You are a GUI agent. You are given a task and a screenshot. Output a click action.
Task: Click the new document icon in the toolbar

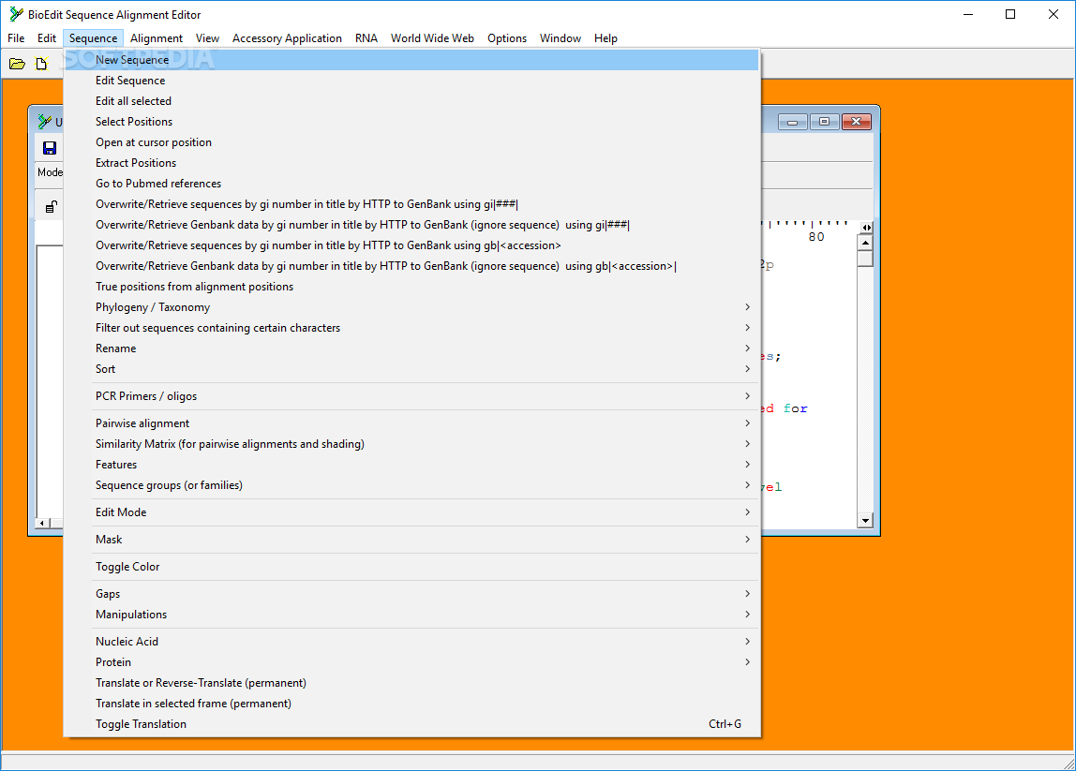click(x=42, y=64)
